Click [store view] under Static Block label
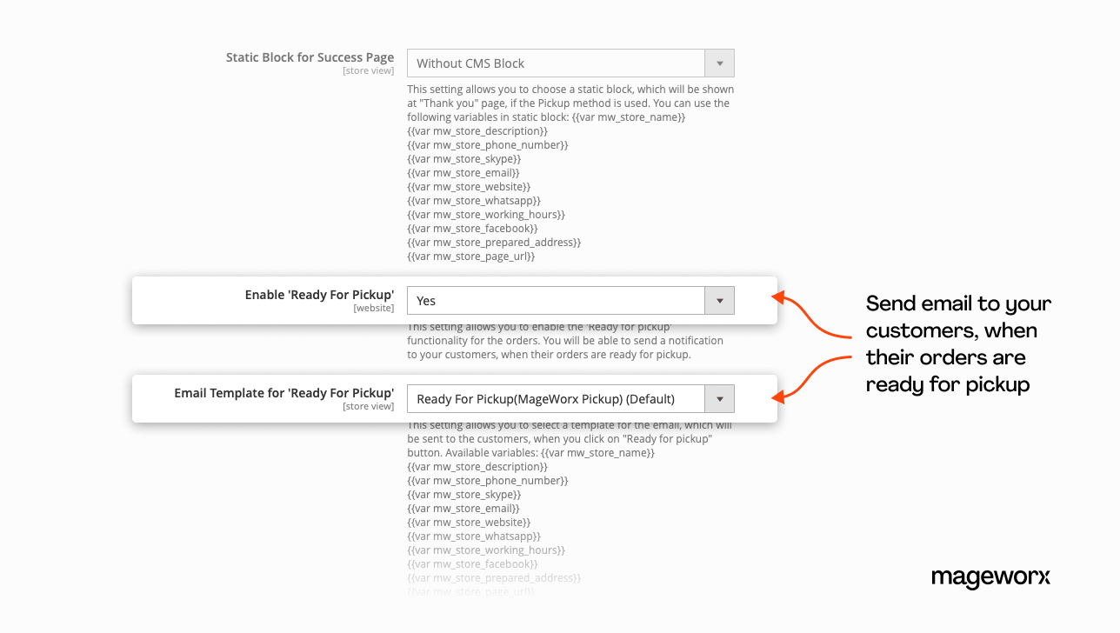Image resolution: width=1120 pixels, height=633 pixels. pos(368,71)
